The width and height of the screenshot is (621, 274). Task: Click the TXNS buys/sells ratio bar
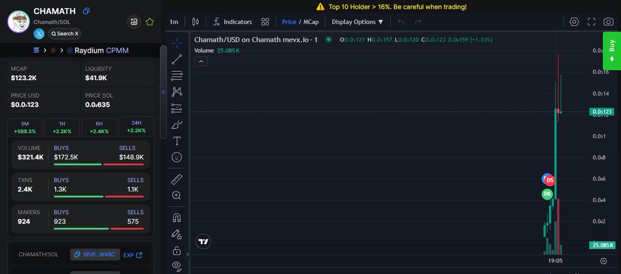tap(99, 196)
